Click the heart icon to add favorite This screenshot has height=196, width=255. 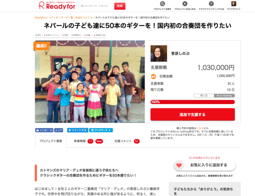179,165
